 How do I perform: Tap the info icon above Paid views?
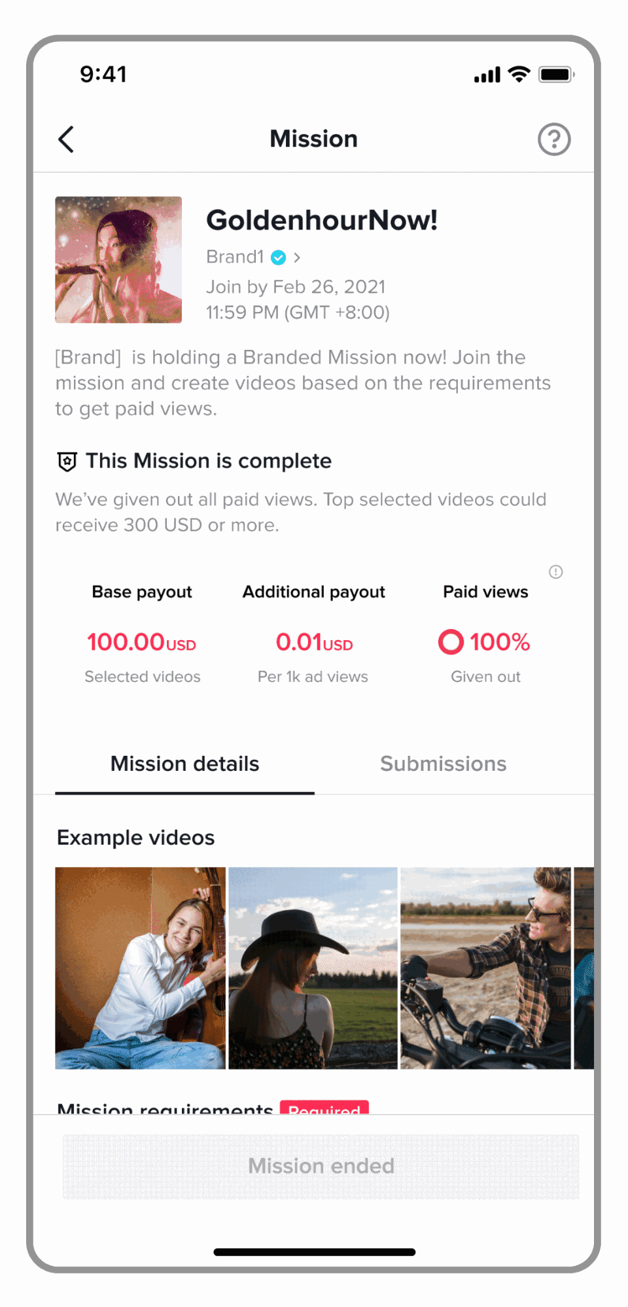coord(555,572)
